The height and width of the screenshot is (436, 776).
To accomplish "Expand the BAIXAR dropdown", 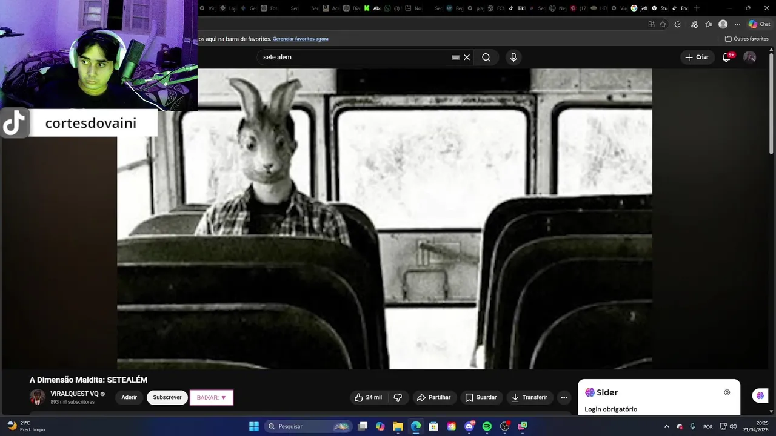I will point(212,398).
